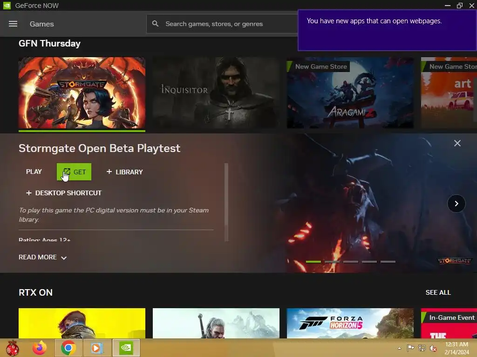Viewport: 477px width, 357px height.
Task: Click the Christmas ornament start button
Action: coord(12,348)
